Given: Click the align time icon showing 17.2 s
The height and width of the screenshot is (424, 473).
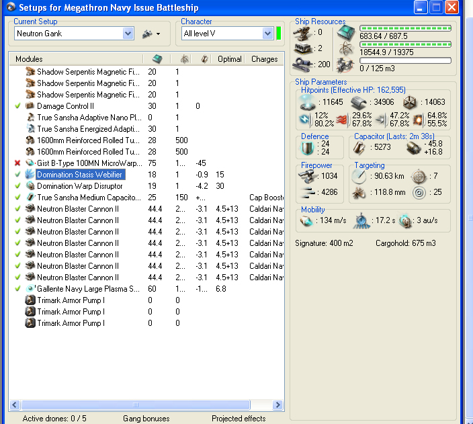Looking at the screenshot, I should [x=361, y=220].
